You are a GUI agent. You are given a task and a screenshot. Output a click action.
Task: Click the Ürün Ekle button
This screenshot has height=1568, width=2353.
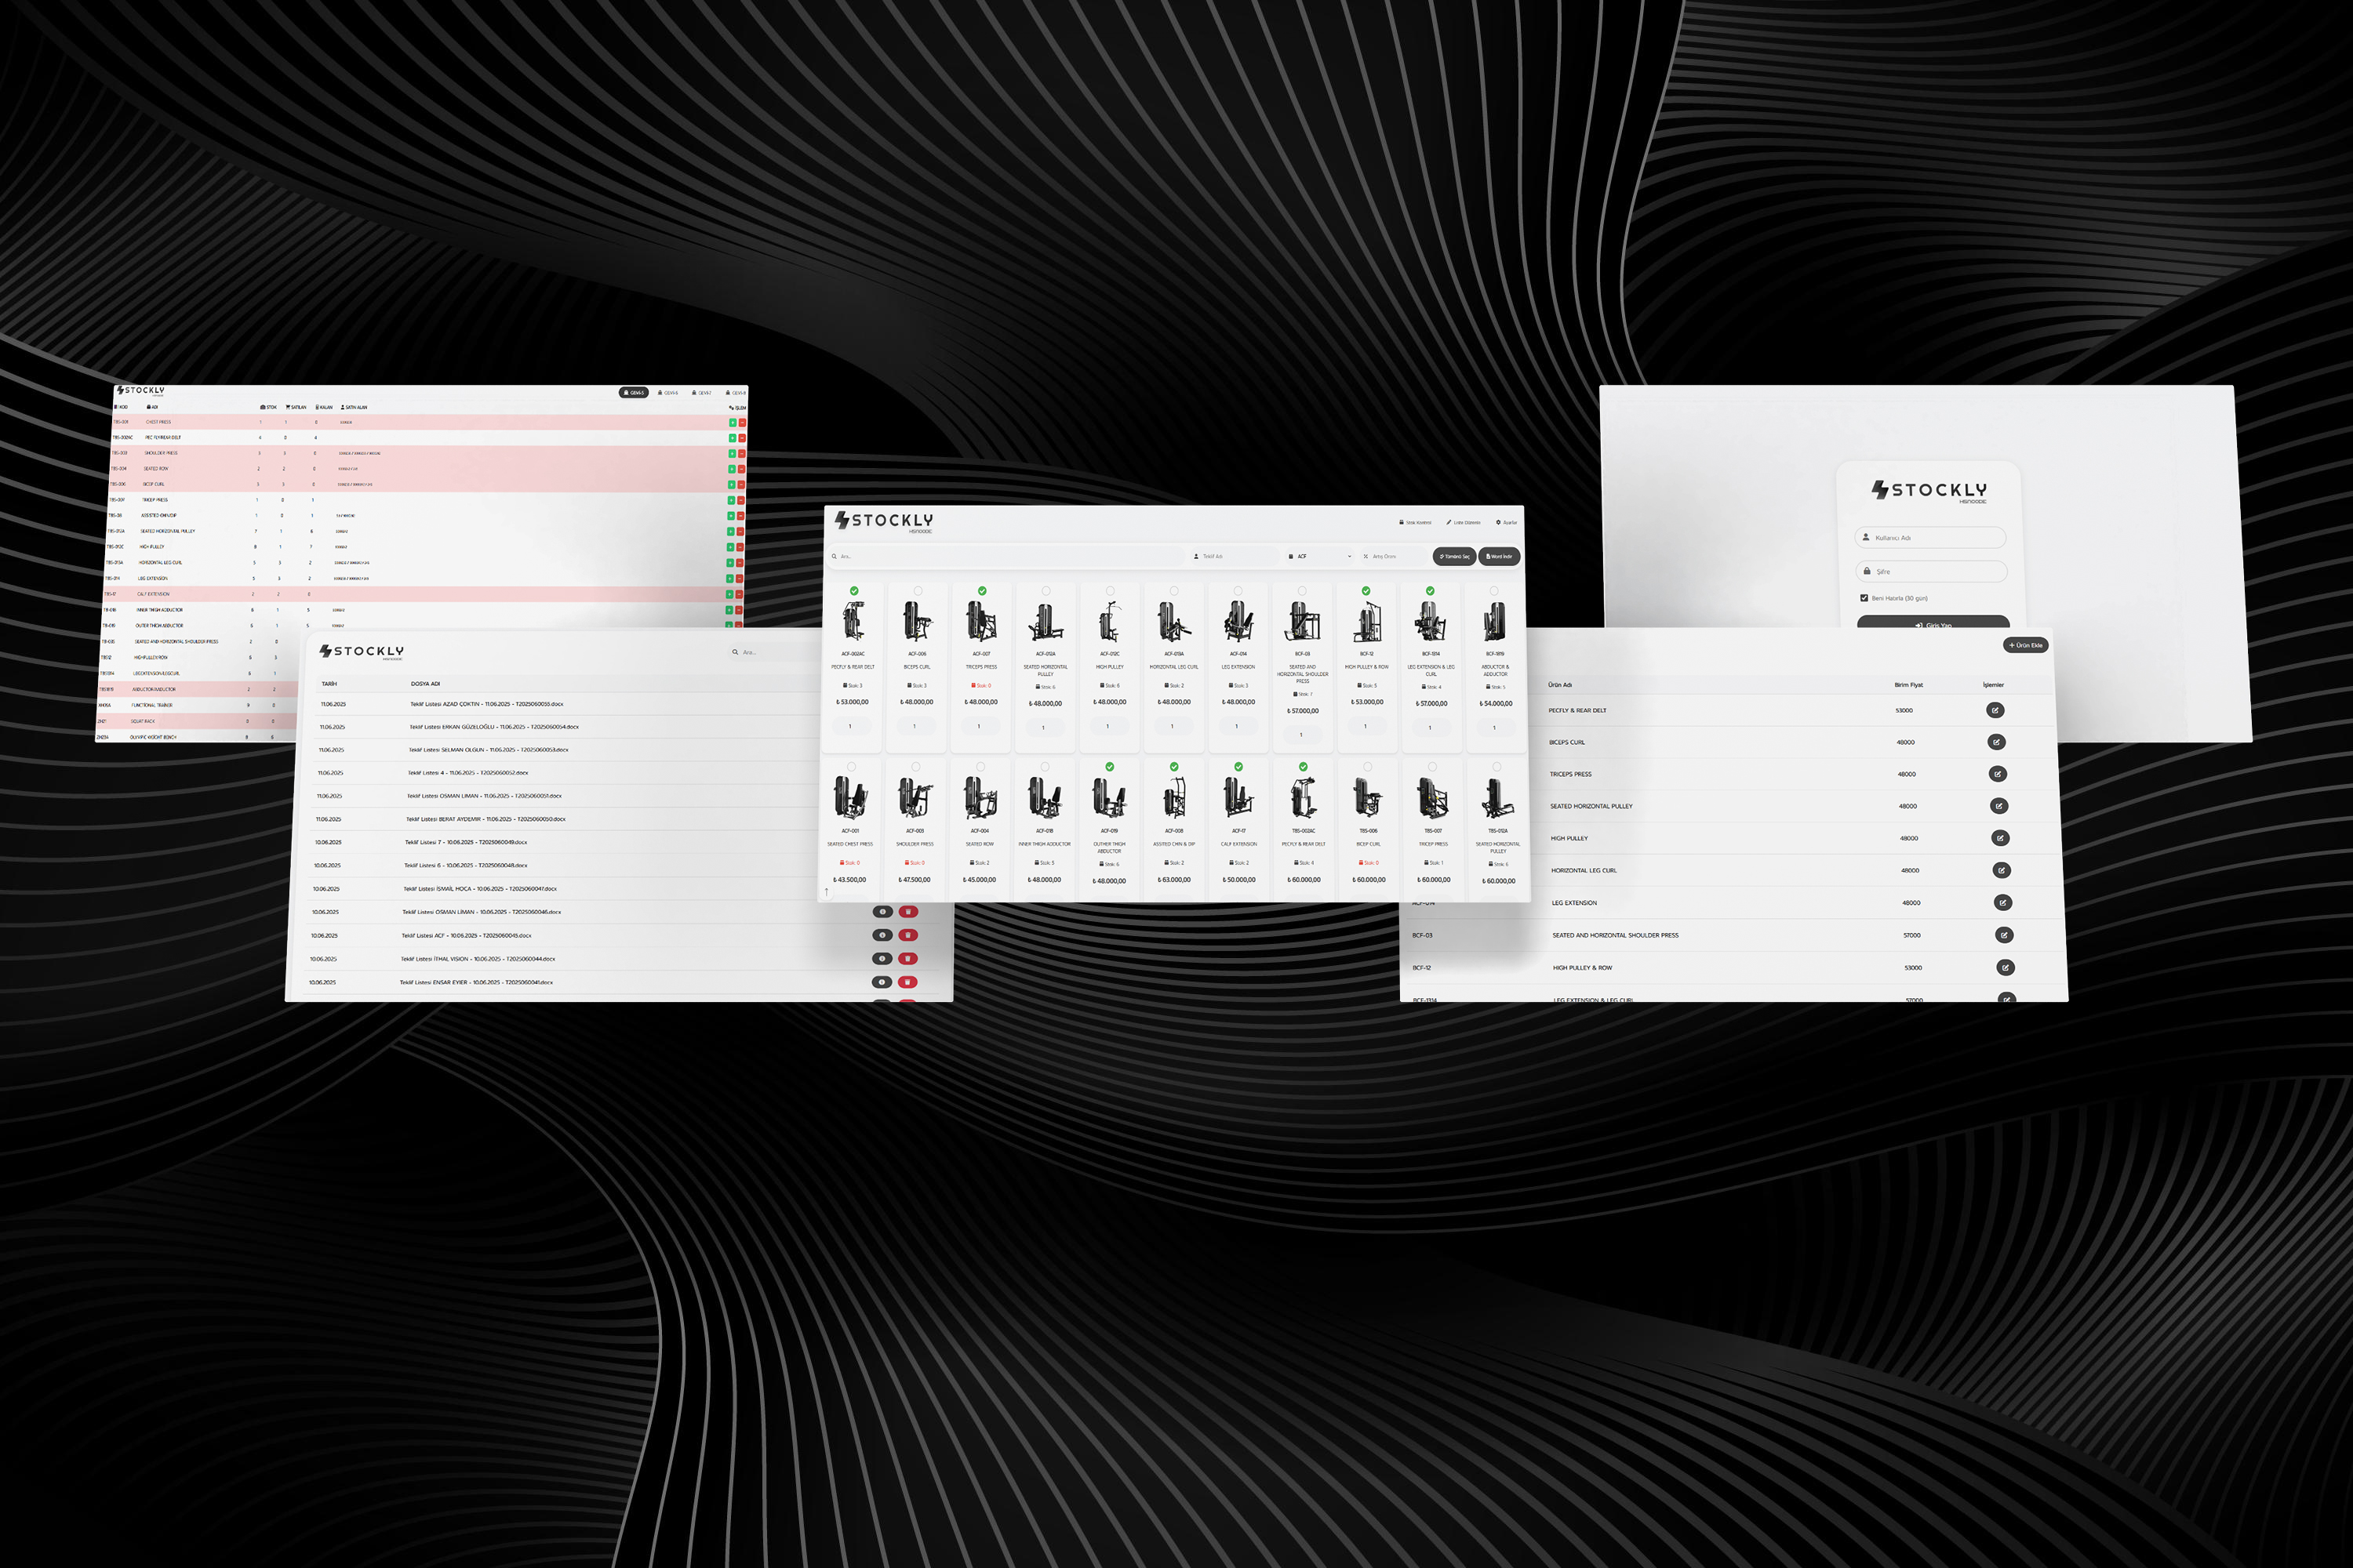pos(2026,645)
